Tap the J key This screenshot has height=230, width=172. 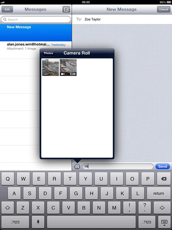pyautogui.click(x=107, y=193)
